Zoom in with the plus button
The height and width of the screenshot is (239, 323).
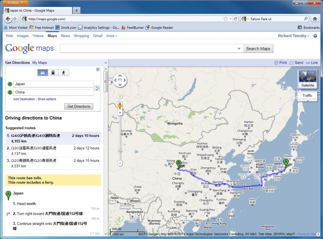tap(120, 113)
